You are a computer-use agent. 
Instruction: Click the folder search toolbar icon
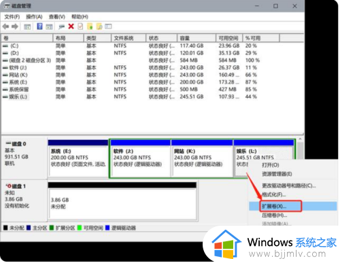pos(99,27)
